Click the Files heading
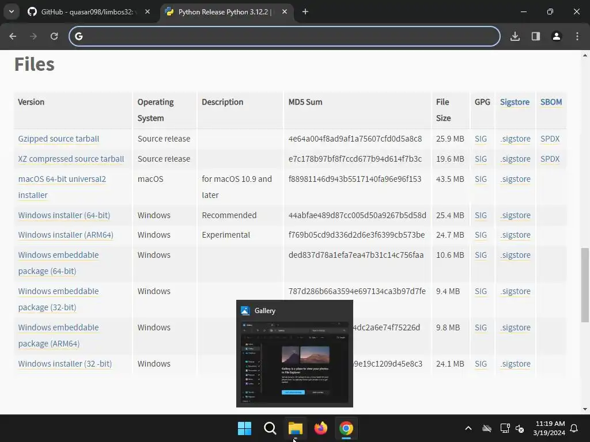This screenshot has height=442, width=590. point(34,64)
